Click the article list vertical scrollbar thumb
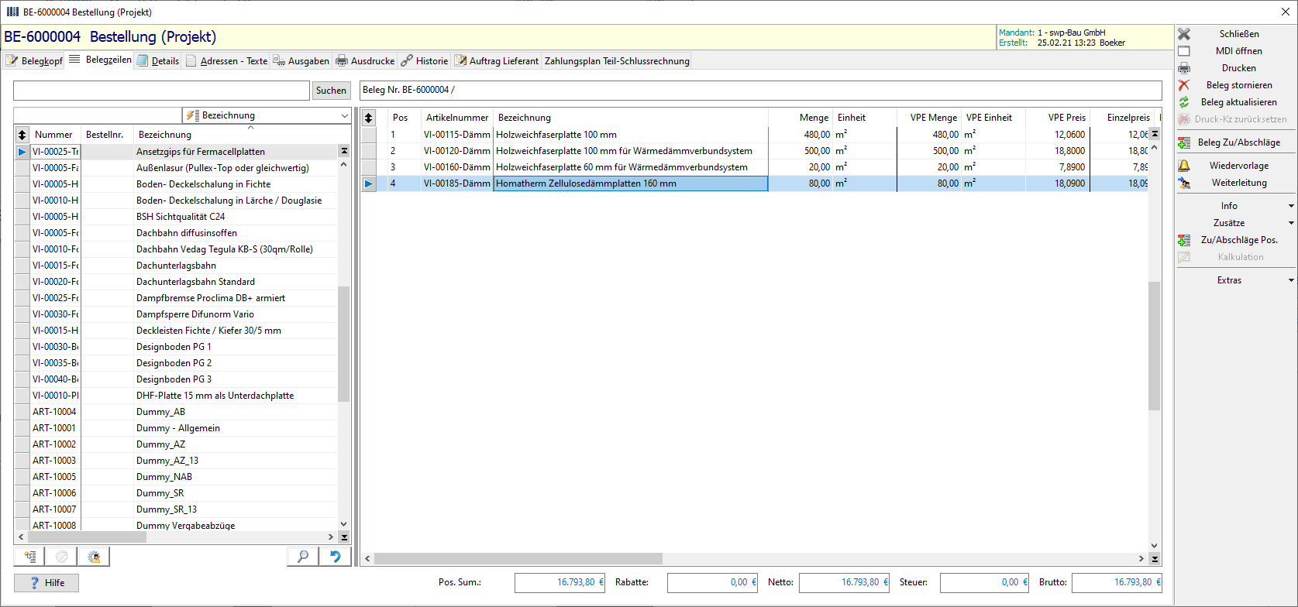This screenshot has width=1298, height=607. click(x=344, y=344)
